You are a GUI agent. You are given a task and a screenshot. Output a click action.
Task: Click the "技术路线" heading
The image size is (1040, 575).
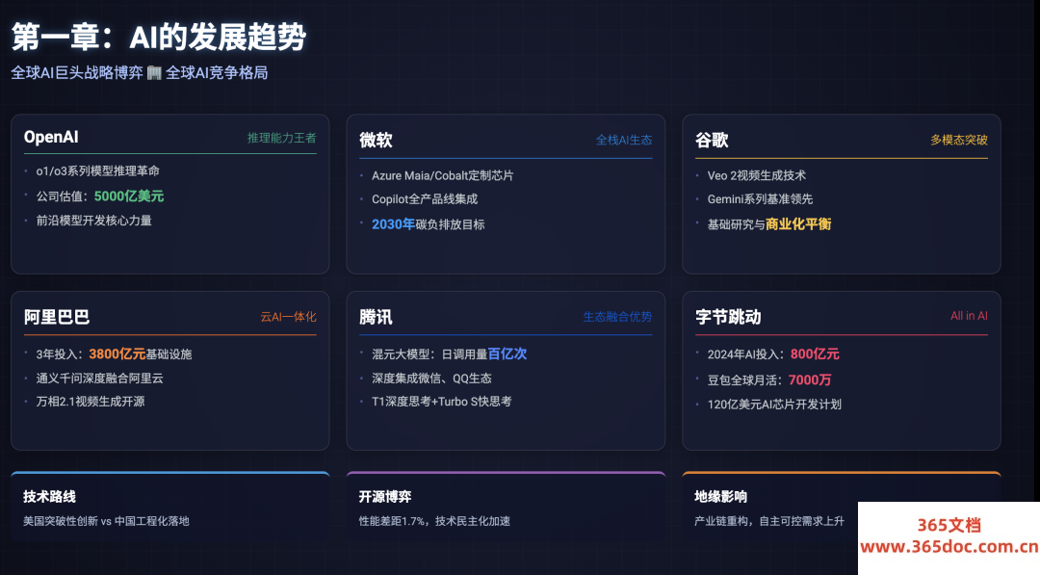point(50,497)
